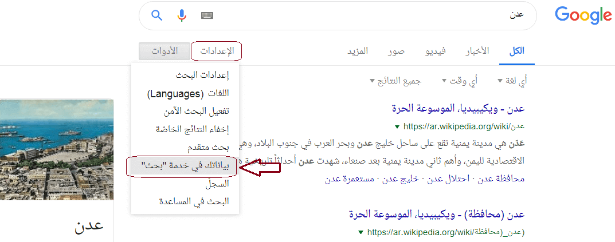Open the المزيد tab menu
This screenshot has width=615, height=242.
point(358,51)
